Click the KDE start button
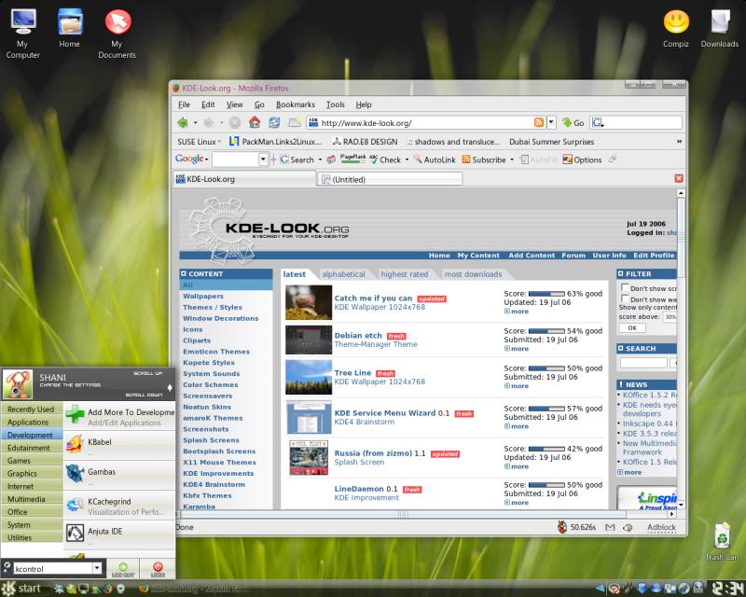The width and height of the screenshot is (746, 597). pyautogui.click(x=21, y=589)
